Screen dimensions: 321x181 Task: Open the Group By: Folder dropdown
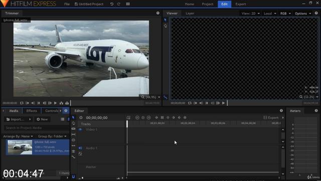point(52,136)
